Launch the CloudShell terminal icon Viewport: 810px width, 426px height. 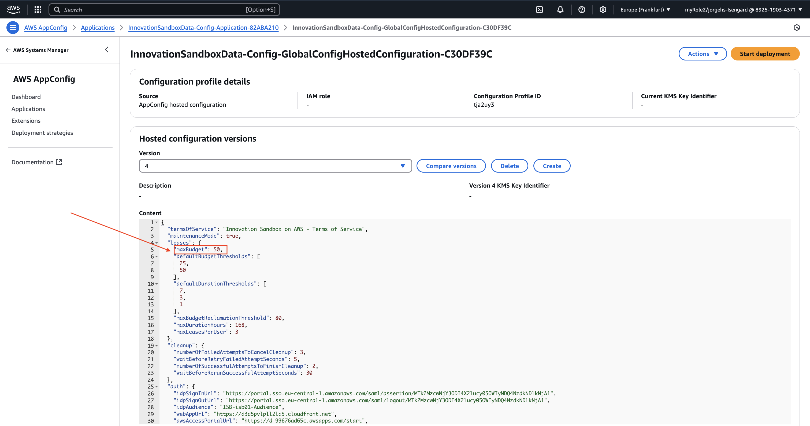click(x=539, y=10)
